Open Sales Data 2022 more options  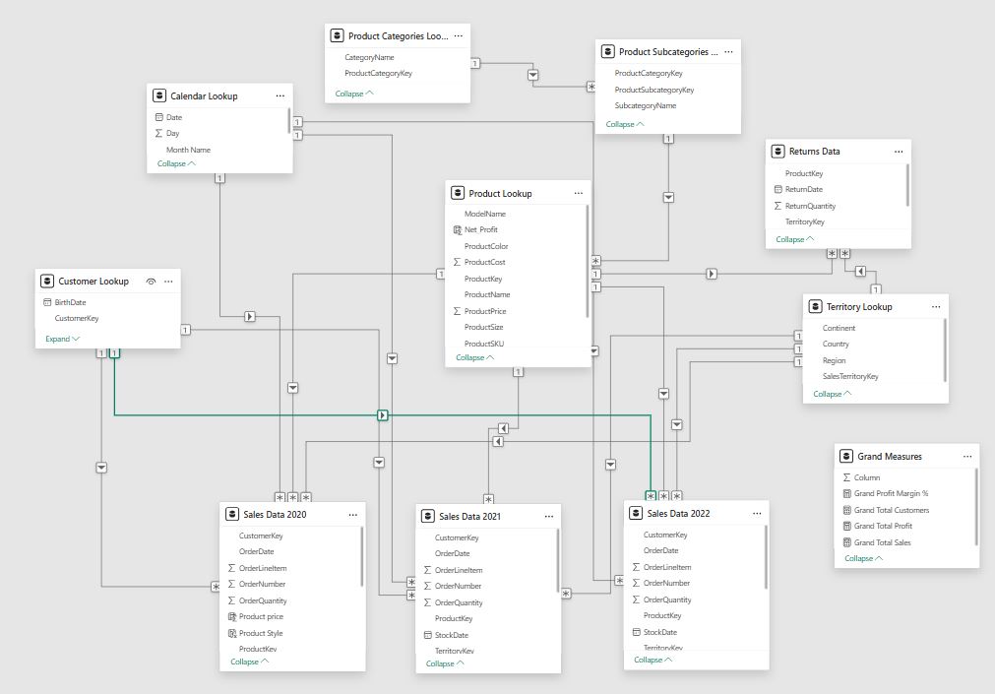(x=757, y=514)
